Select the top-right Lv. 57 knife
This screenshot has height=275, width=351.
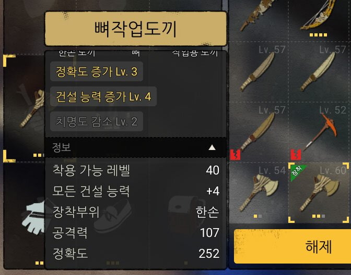tap(319, 72)
